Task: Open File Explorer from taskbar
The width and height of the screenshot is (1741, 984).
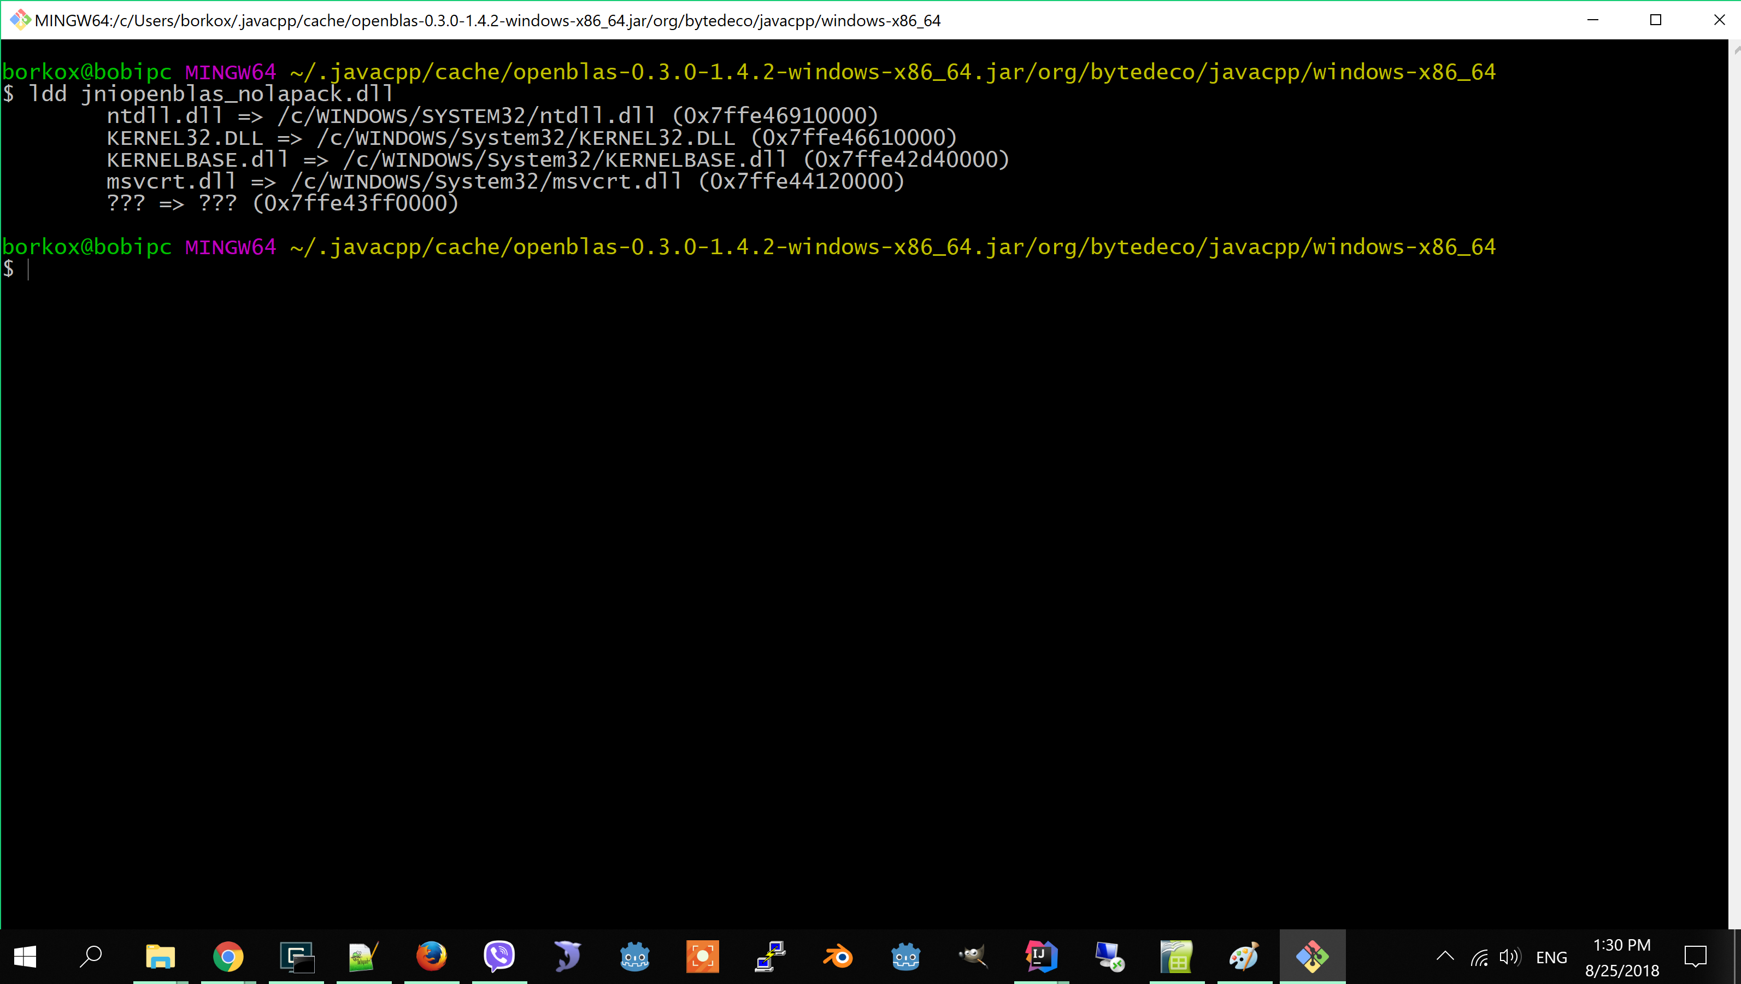Action: [160, 956]
